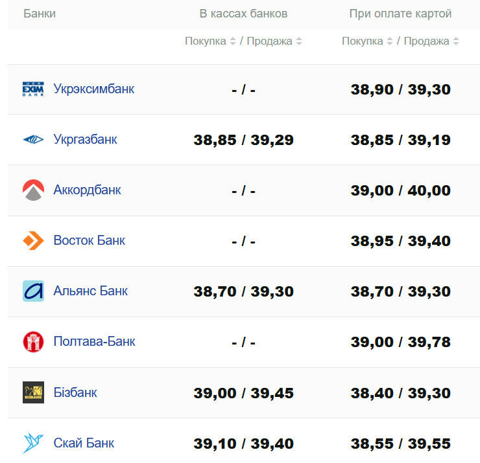The height and width of the screenshot is (463, 480).
Task: Click the Полтава-Банк red logo
Action: coord(33,342)
